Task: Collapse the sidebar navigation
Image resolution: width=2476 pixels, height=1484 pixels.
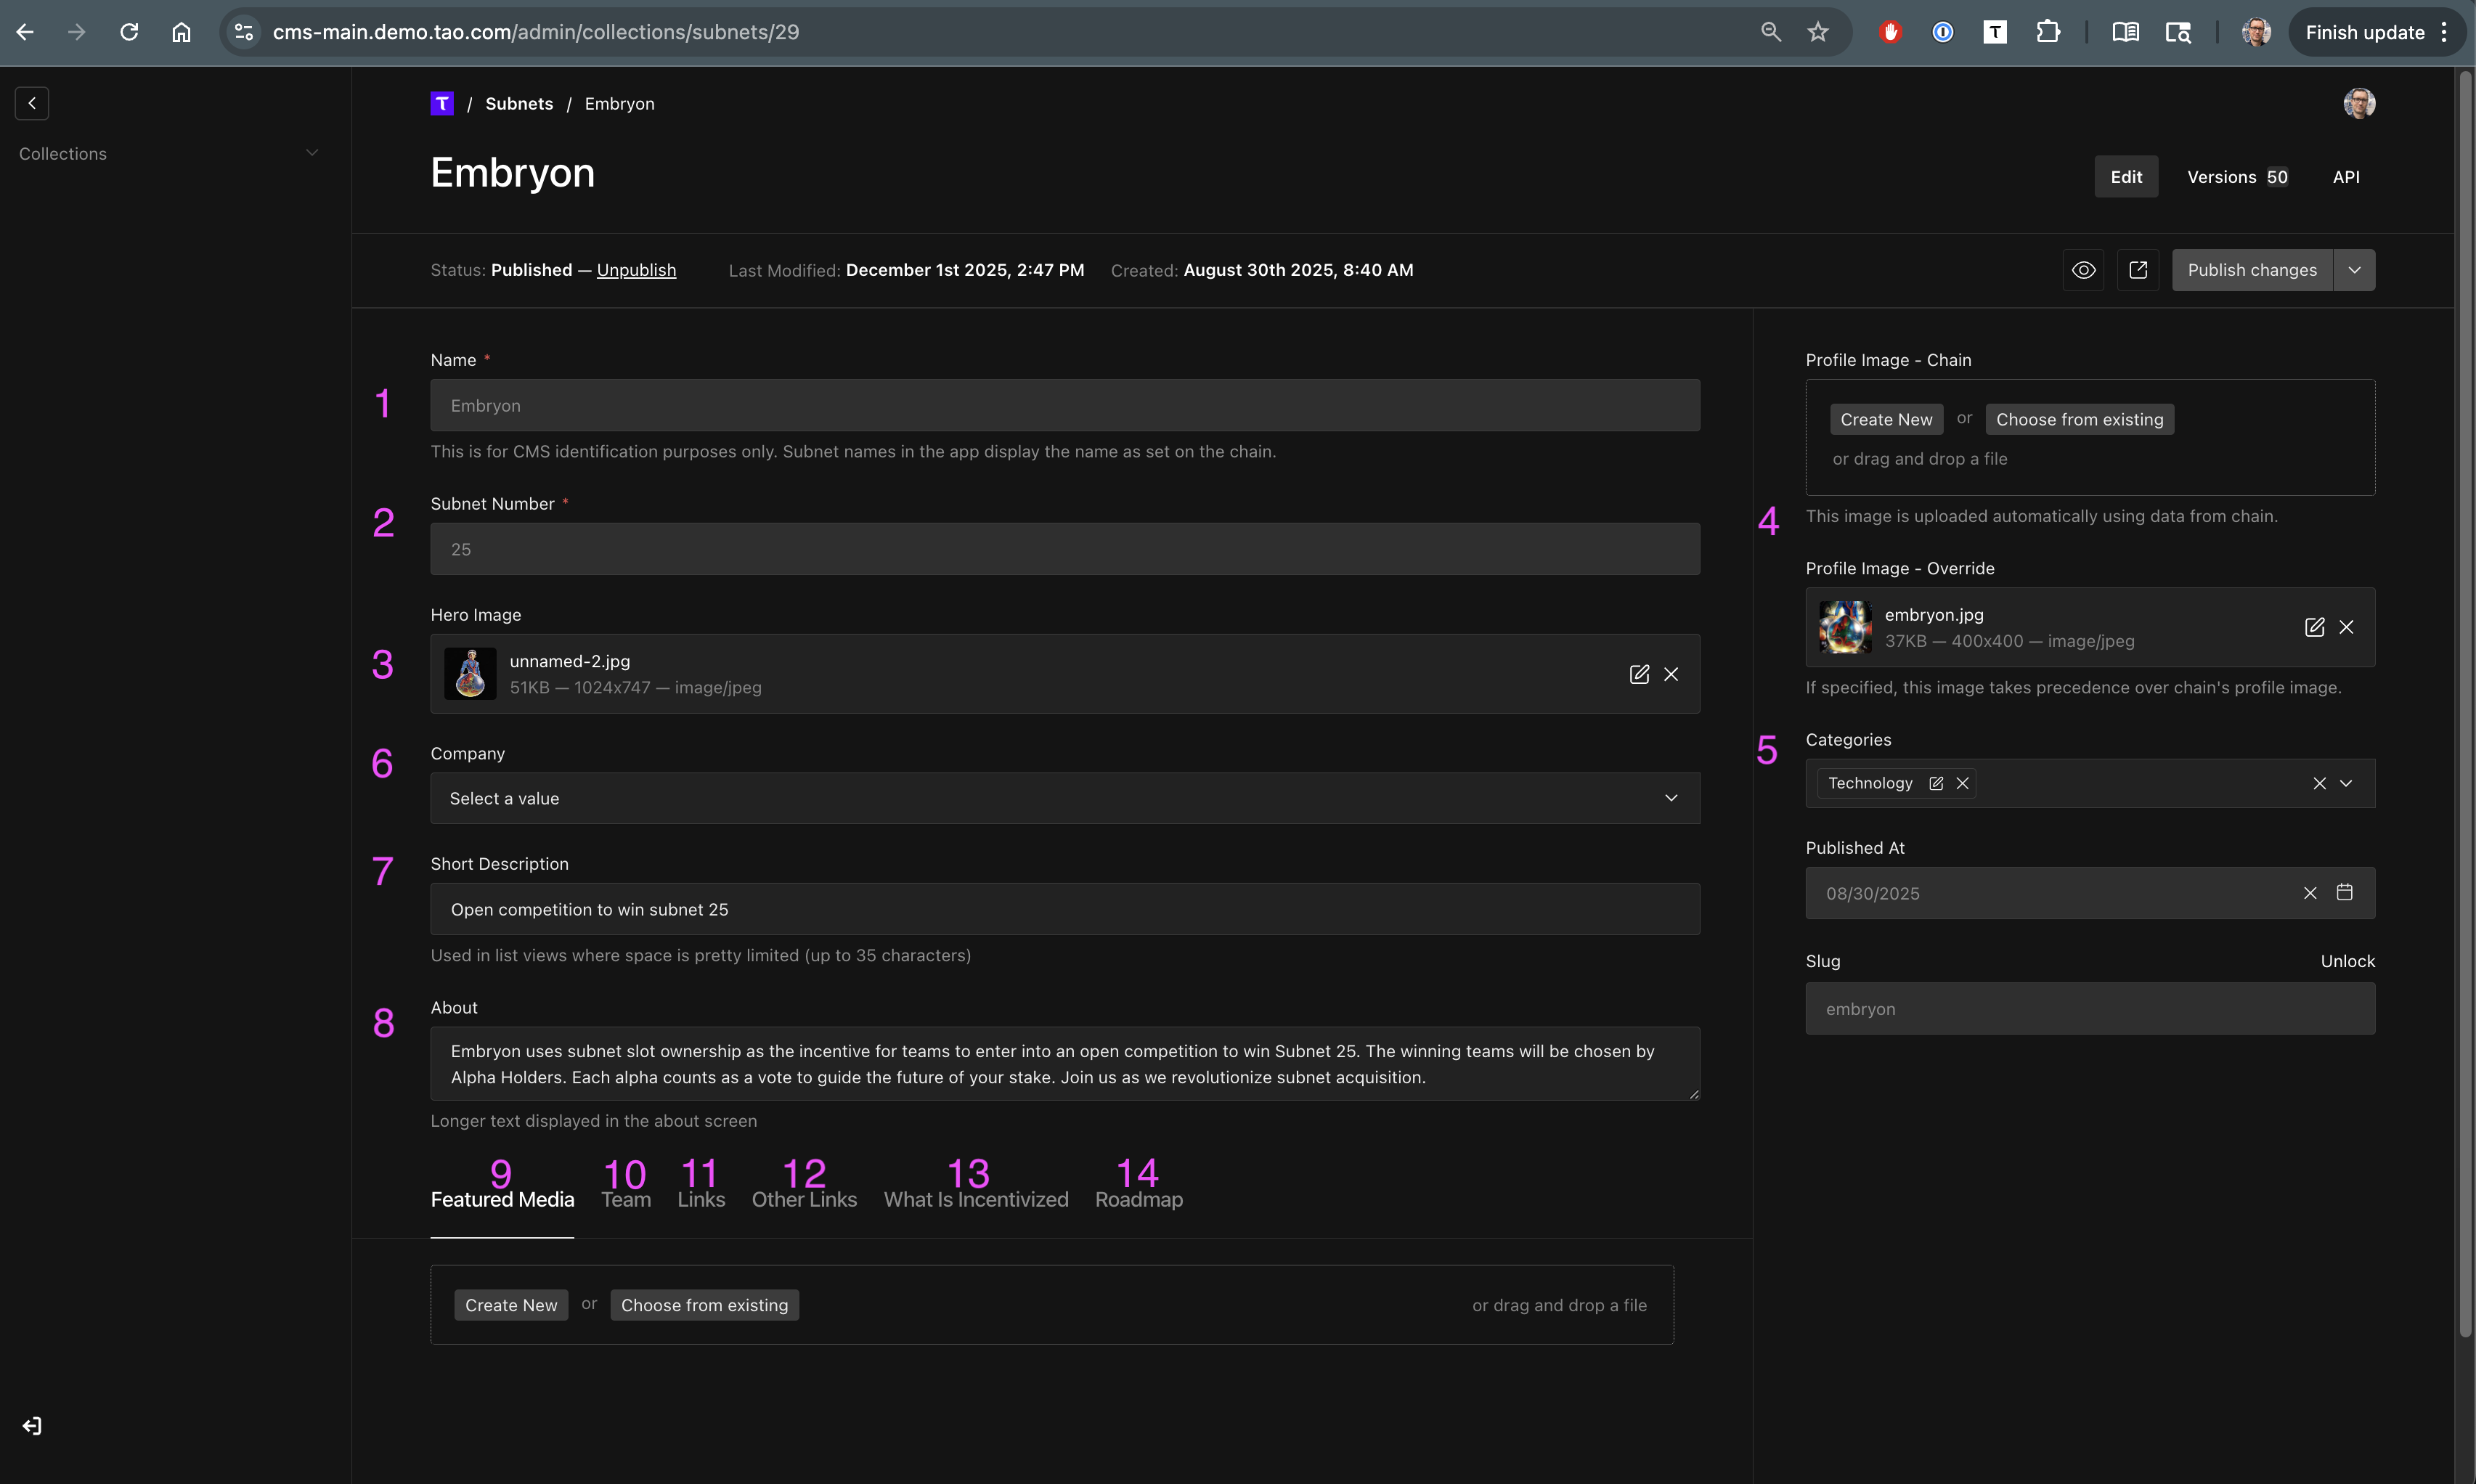Action: (32, 103)
